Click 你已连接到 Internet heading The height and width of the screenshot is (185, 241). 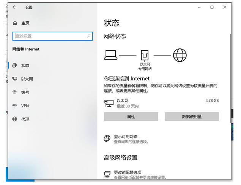click(x=126, y=79)
